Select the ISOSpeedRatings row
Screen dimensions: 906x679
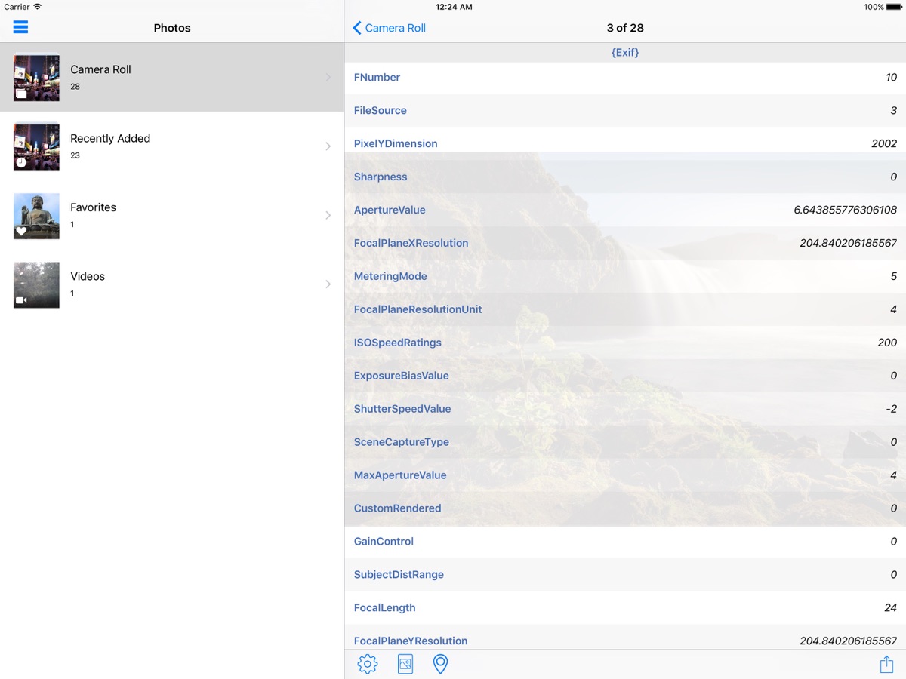625,343
